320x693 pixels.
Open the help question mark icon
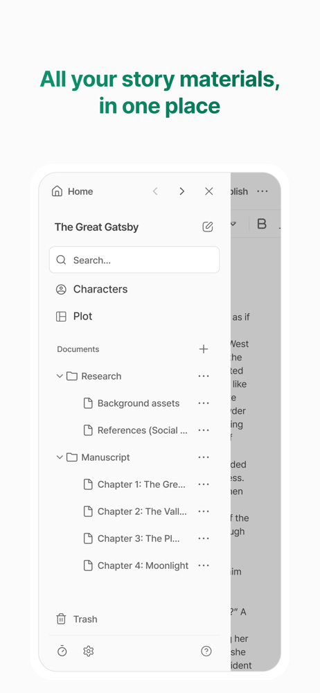(x=206, y=651)
